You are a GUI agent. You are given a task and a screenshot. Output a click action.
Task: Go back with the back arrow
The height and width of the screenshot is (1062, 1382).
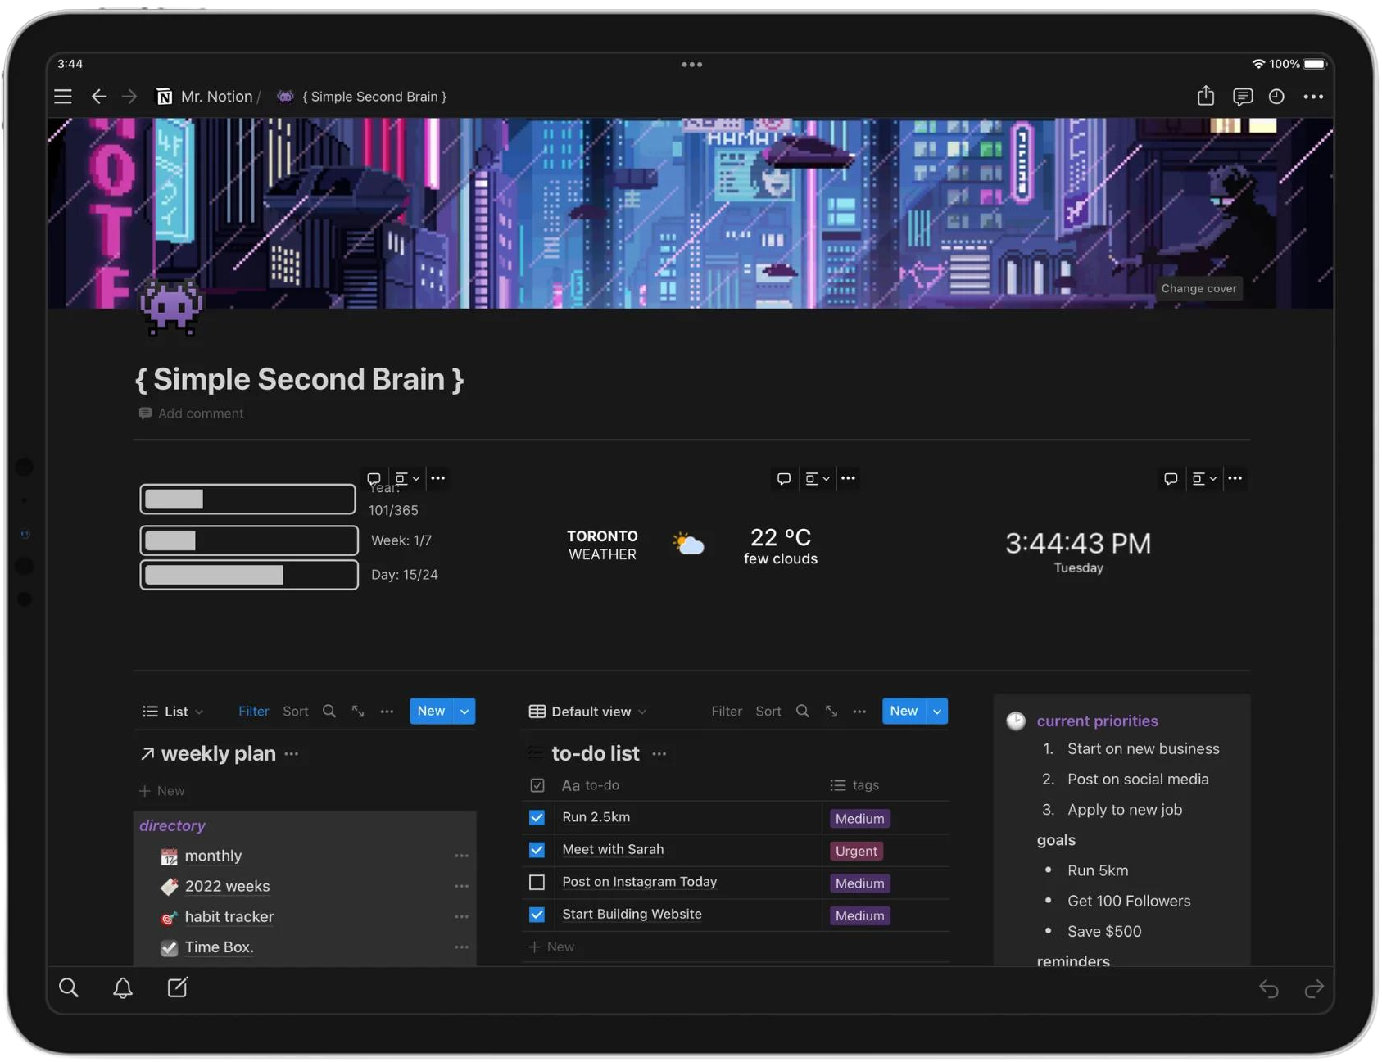(x=99, y=97)
